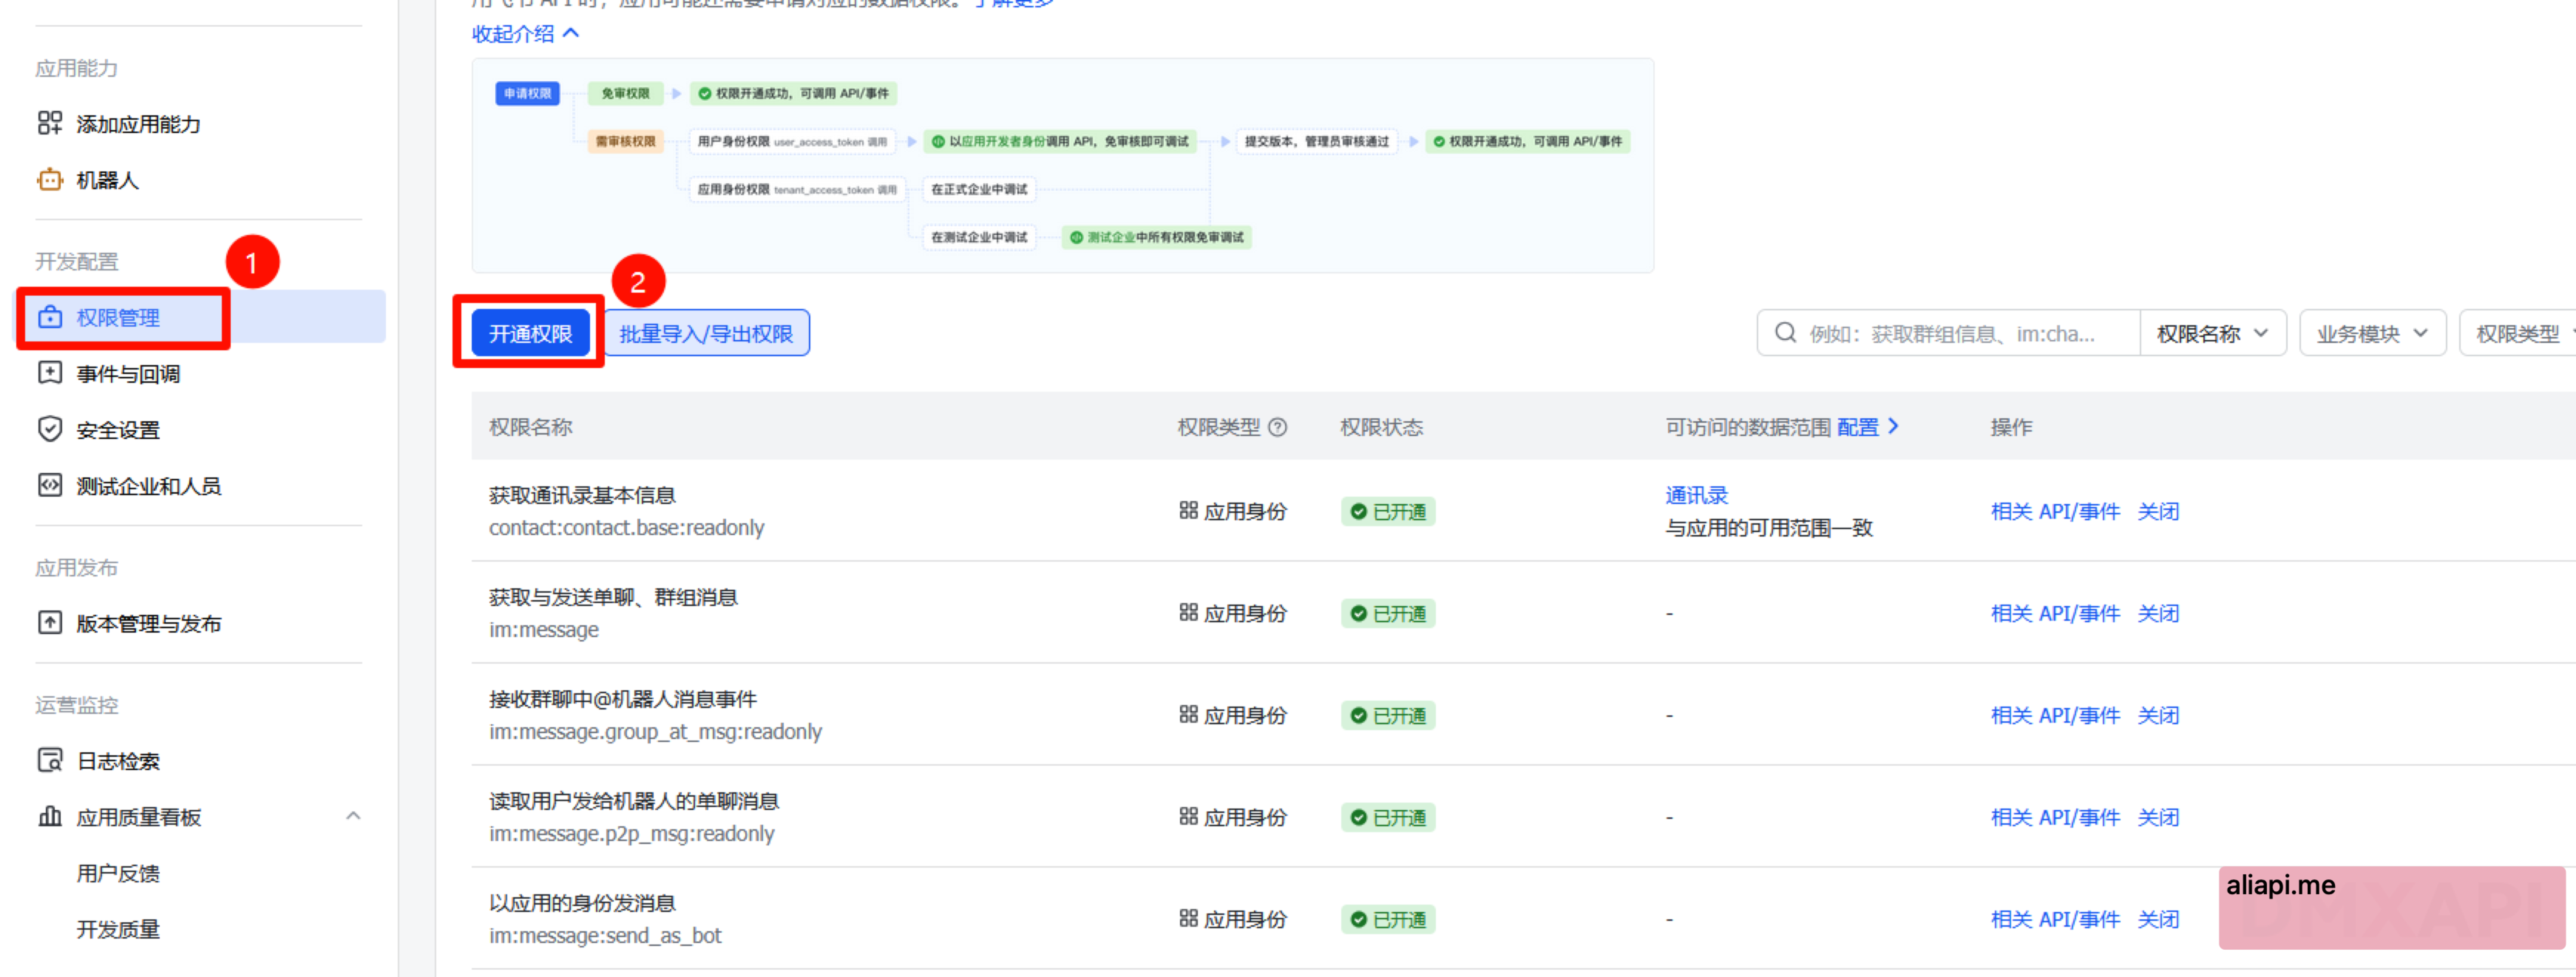Click the 权限名称 column header

[530, 427]
